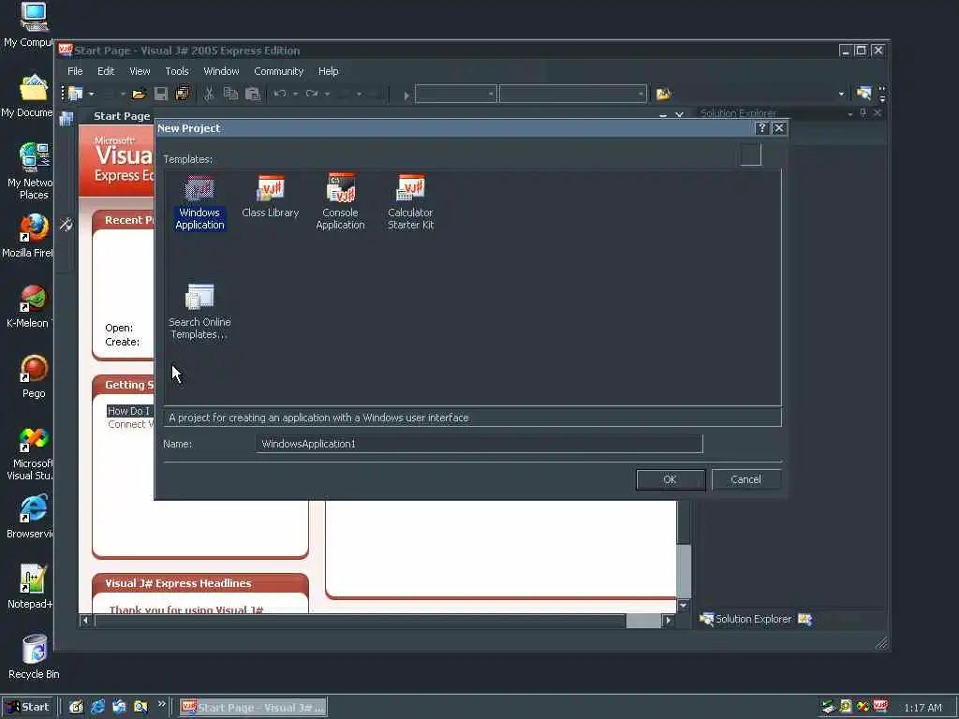Expand the New Project toolbar dropdown arrow
The height and width of the screenshot is (719, 959).
(x=92, y=95)
